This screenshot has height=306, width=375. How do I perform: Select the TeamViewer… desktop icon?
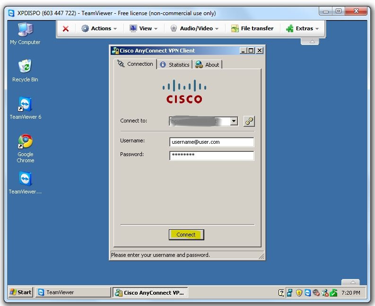[x=25, y=183]
